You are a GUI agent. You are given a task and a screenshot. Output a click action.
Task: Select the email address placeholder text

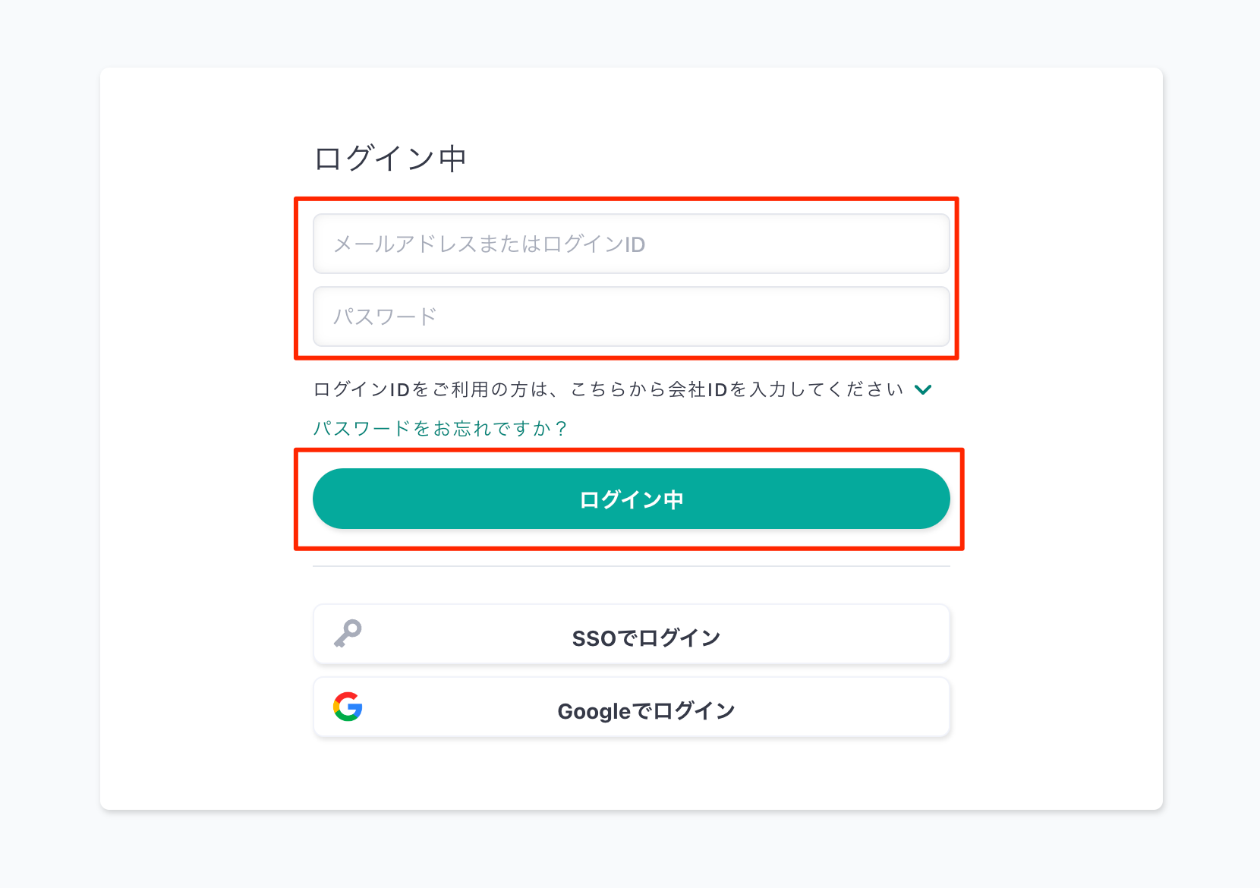[x=489, y=244]
